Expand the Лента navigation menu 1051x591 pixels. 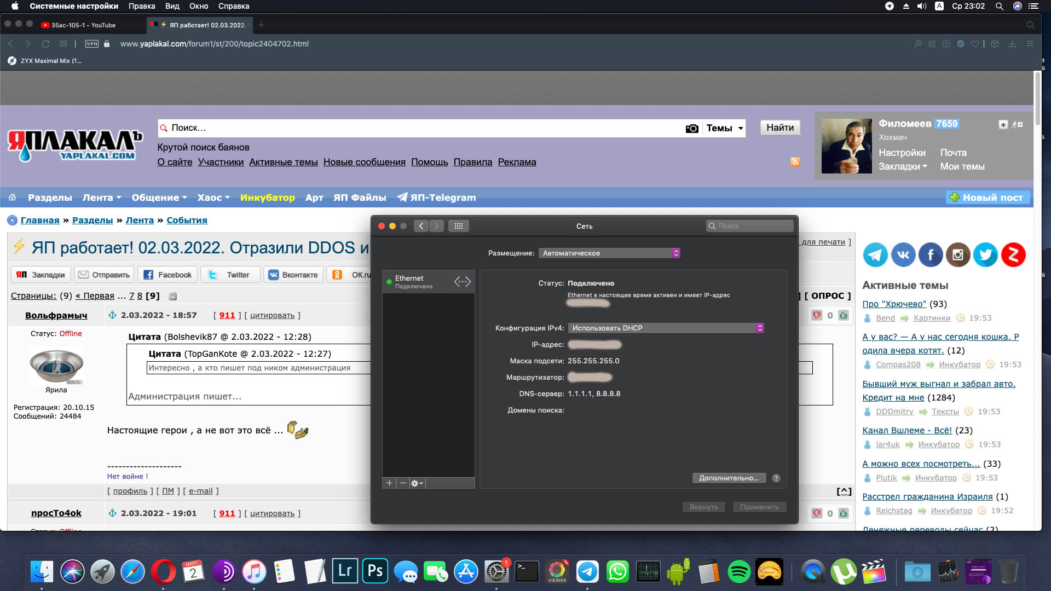102,198
